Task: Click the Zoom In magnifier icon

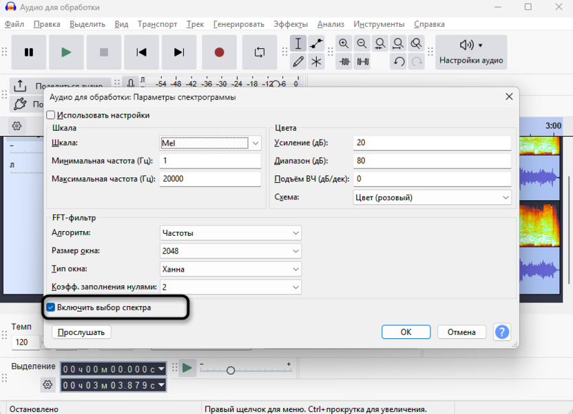Action: [344, 44]
